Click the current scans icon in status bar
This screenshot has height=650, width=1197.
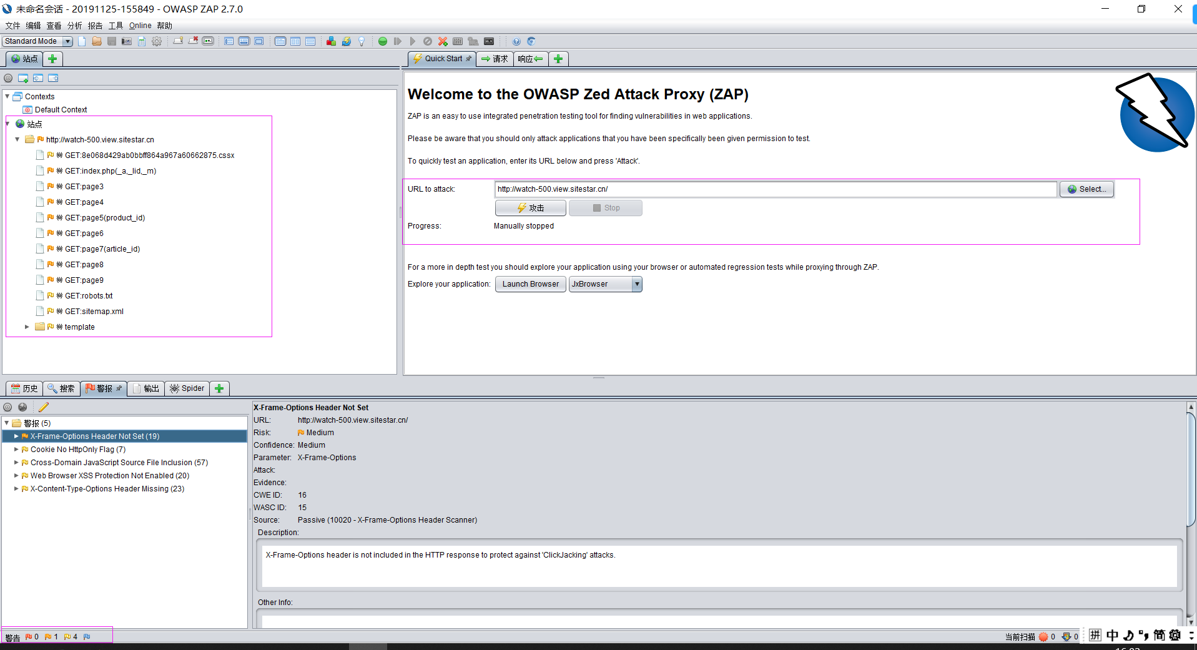(x=1043, y=637)
